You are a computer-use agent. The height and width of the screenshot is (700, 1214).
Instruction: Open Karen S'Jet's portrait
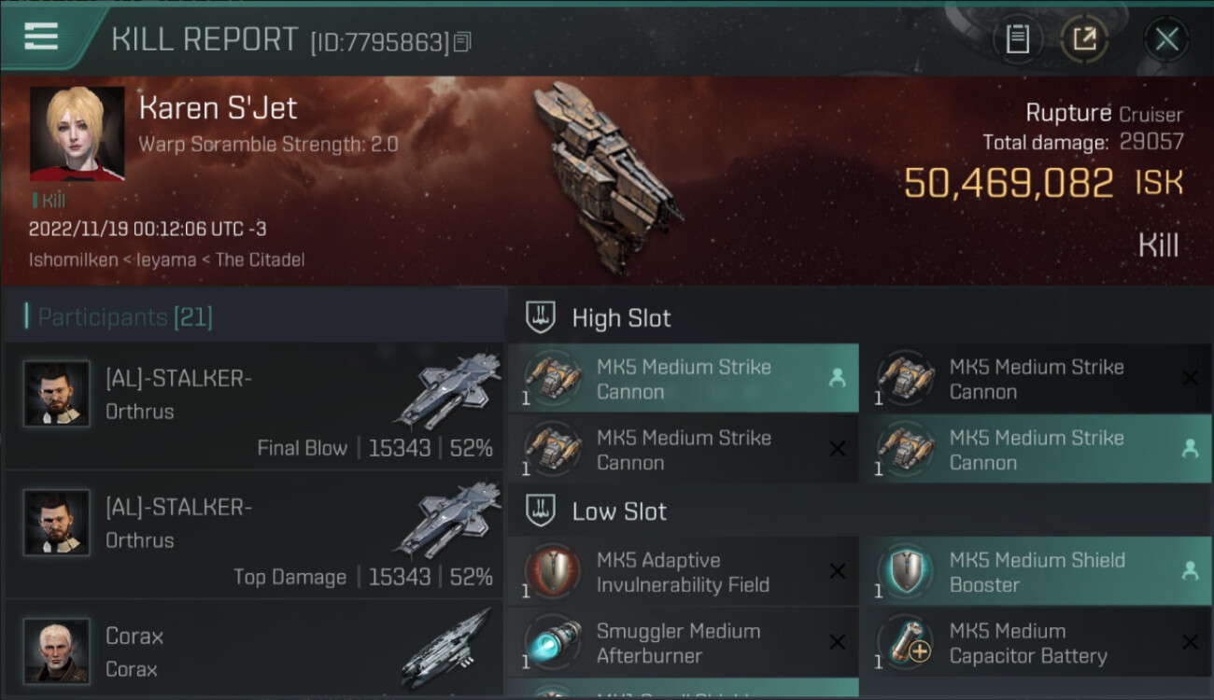[x=77, y=133]
